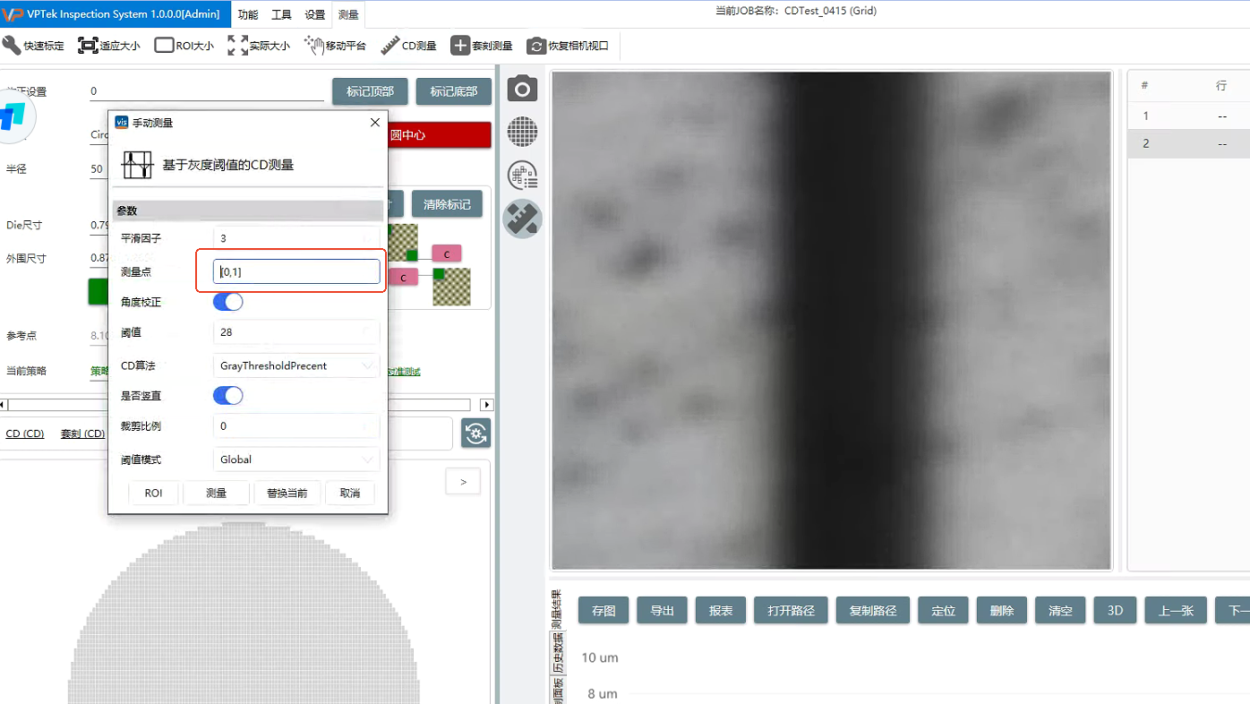This screenshot has width=1250, height=704.
Task: Click the 删除 delete button
Action: [1001, 611]
